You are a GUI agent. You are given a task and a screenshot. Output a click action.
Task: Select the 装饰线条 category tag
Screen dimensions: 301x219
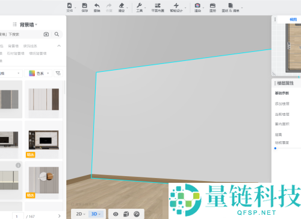point(30,46)
